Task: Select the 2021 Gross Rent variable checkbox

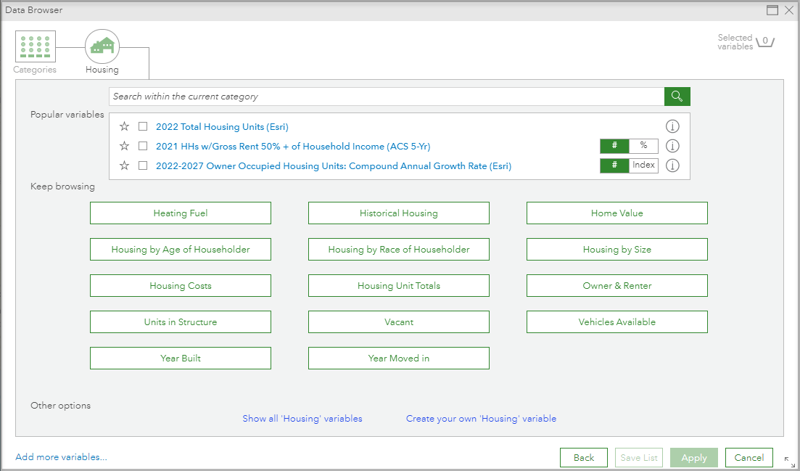Action: pos(143,146)
